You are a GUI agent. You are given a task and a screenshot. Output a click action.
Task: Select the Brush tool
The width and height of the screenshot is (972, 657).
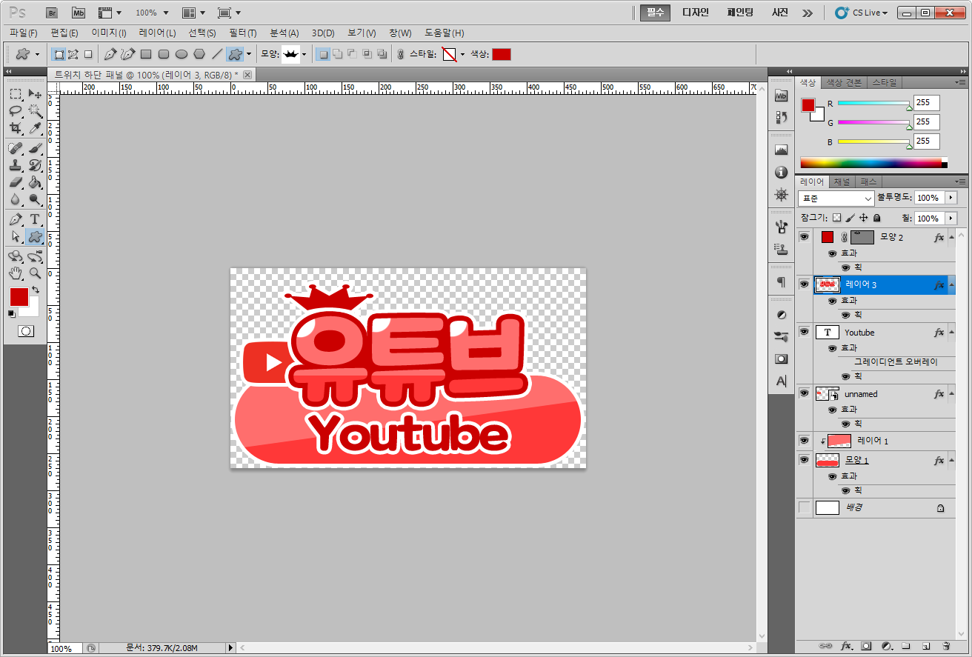(35, 148)
